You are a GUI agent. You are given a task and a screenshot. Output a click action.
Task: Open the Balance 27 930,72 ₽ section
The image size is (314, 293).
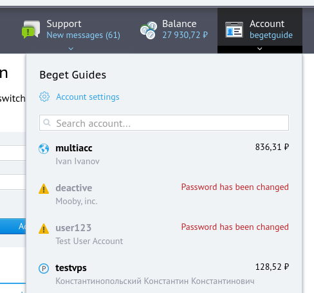coord(174,30)
